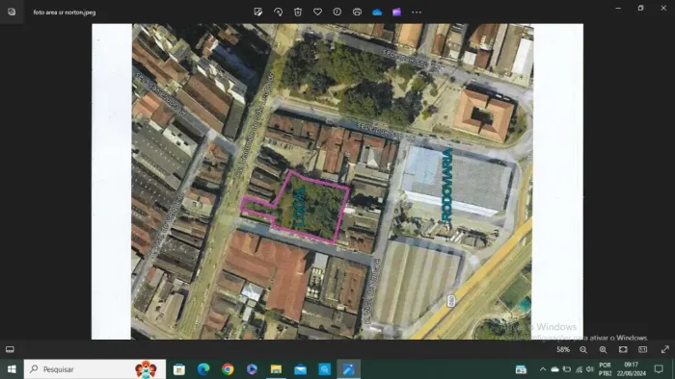
Task: Open the blue app right of Mail
Action: 325,369
